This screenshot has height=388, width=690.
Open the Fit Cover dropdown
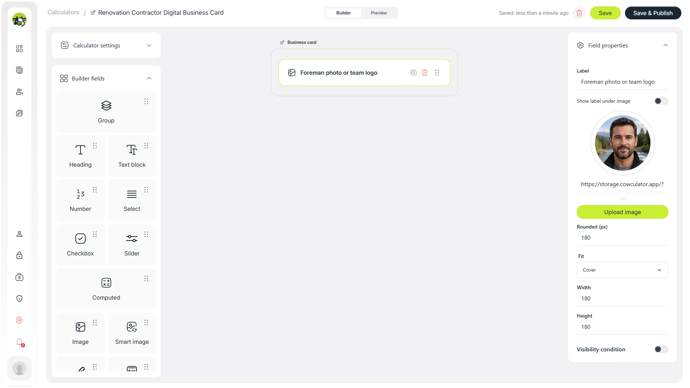coord(622,270)
